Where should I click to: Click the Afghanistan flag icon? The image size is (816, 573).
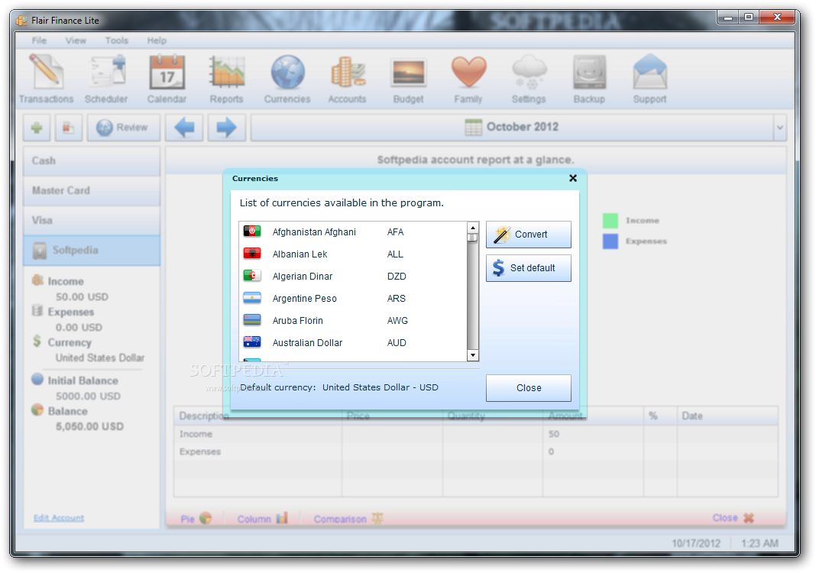[252, 231]
